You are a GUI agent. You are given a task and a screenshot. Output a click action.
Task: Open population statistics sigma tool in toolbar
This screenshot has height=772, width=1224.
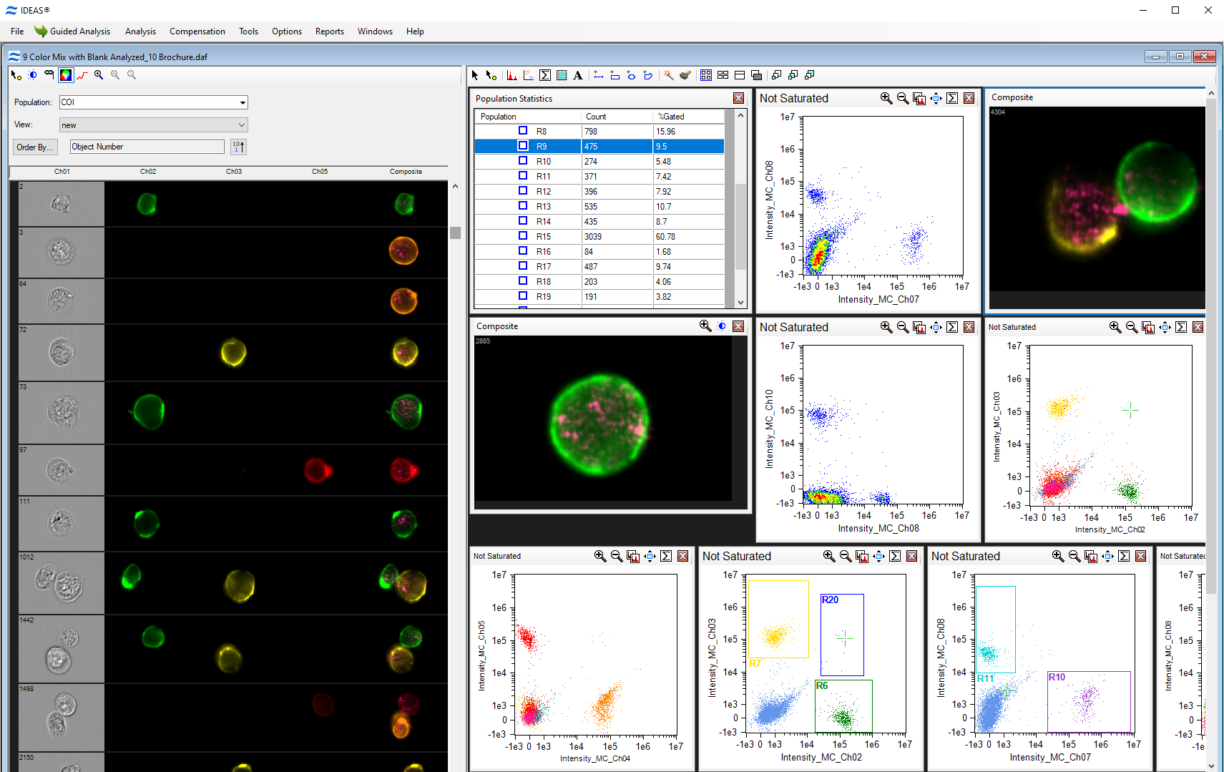[545, 75]
